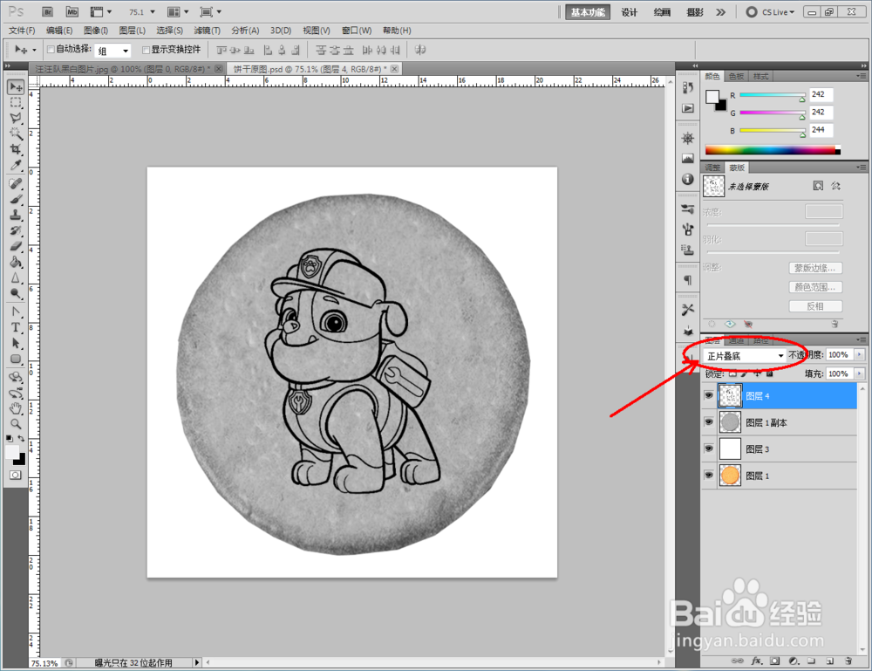Open the Screen Mode dropdown
Image resolution: width=872 pixels, height=671 pixels.
coord(211,11)
